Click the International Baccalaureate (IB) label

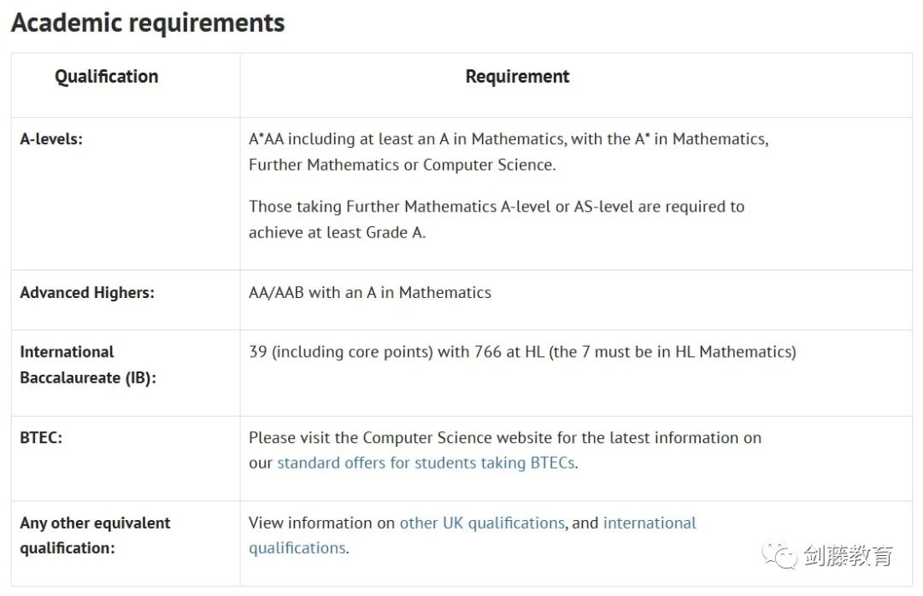point(88,365)
